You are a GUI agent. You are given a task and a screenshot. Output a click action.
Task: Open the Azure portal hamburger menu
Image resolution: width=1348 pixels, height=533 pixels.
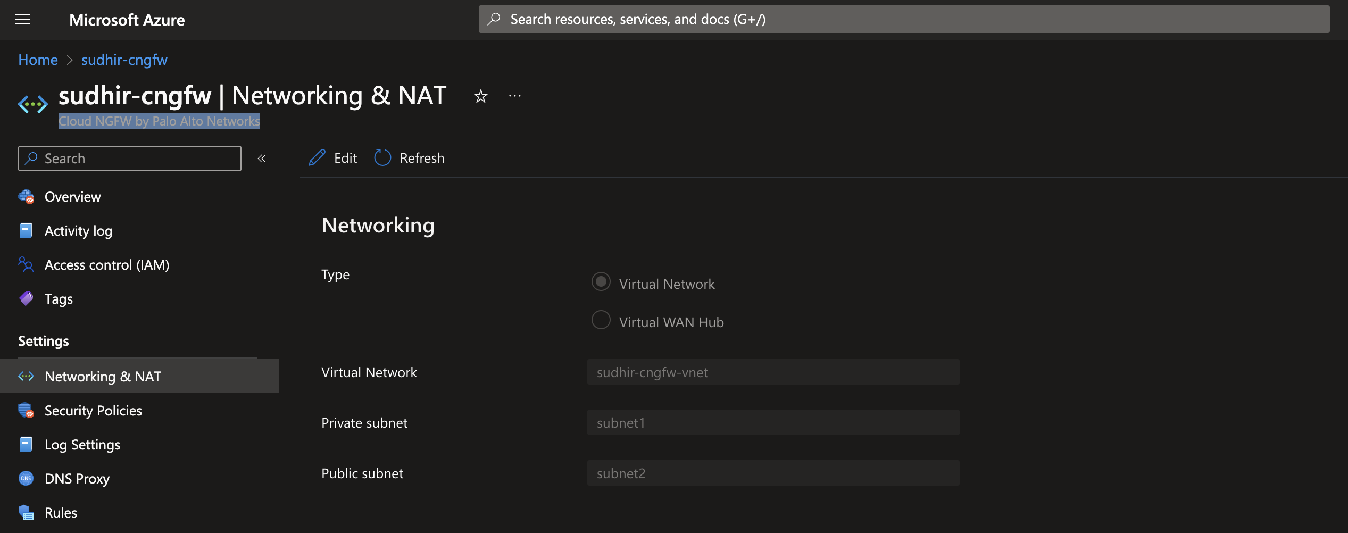(23, 19)
